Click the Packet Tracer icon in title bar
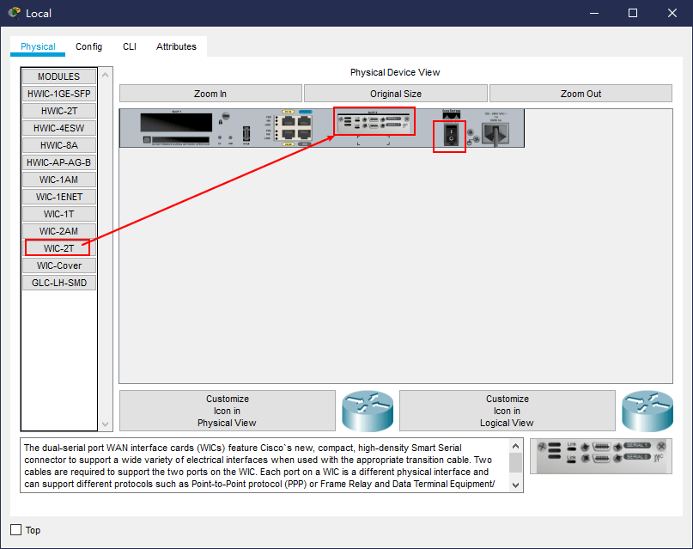Image resolution: width=693 pixels, height=549 pixels. tap(15, 13)
